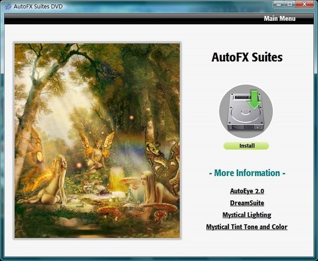The width and height of the screenshot is (318, 261).
Task: Click the fairy forest artwork image
Action: [97, 141]
